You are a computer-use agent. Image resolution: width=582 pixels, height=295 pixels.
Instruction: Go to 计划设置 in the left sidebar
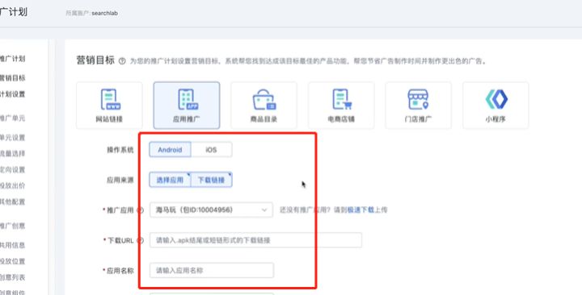(x=12, y=94)
